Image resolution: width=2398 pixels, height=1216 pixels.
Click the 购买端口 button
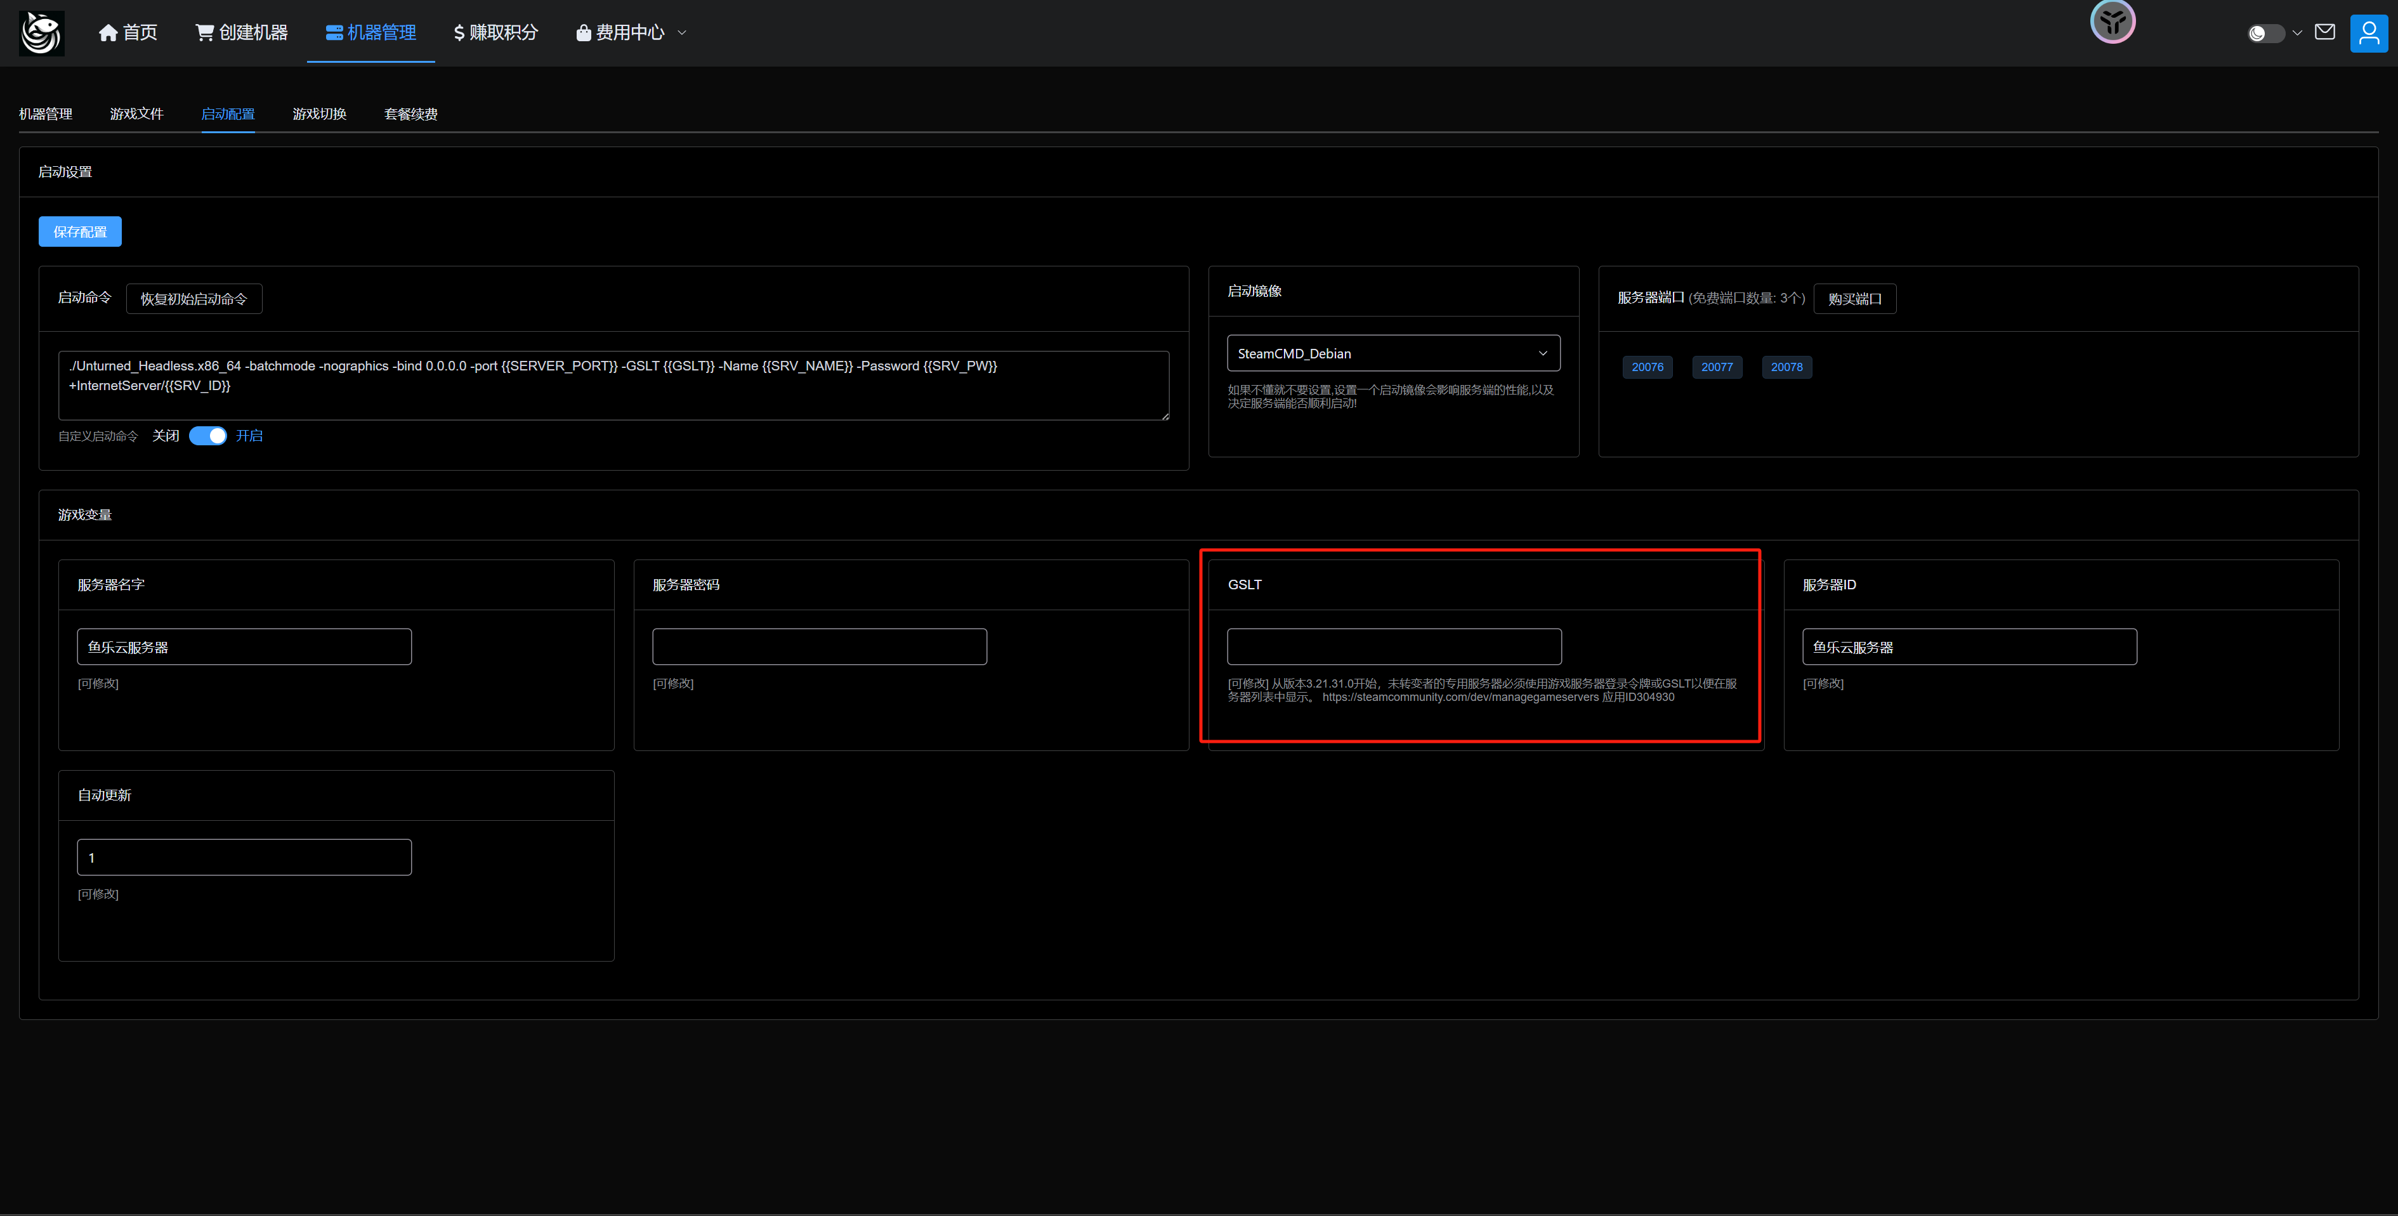click(1854, 299)
